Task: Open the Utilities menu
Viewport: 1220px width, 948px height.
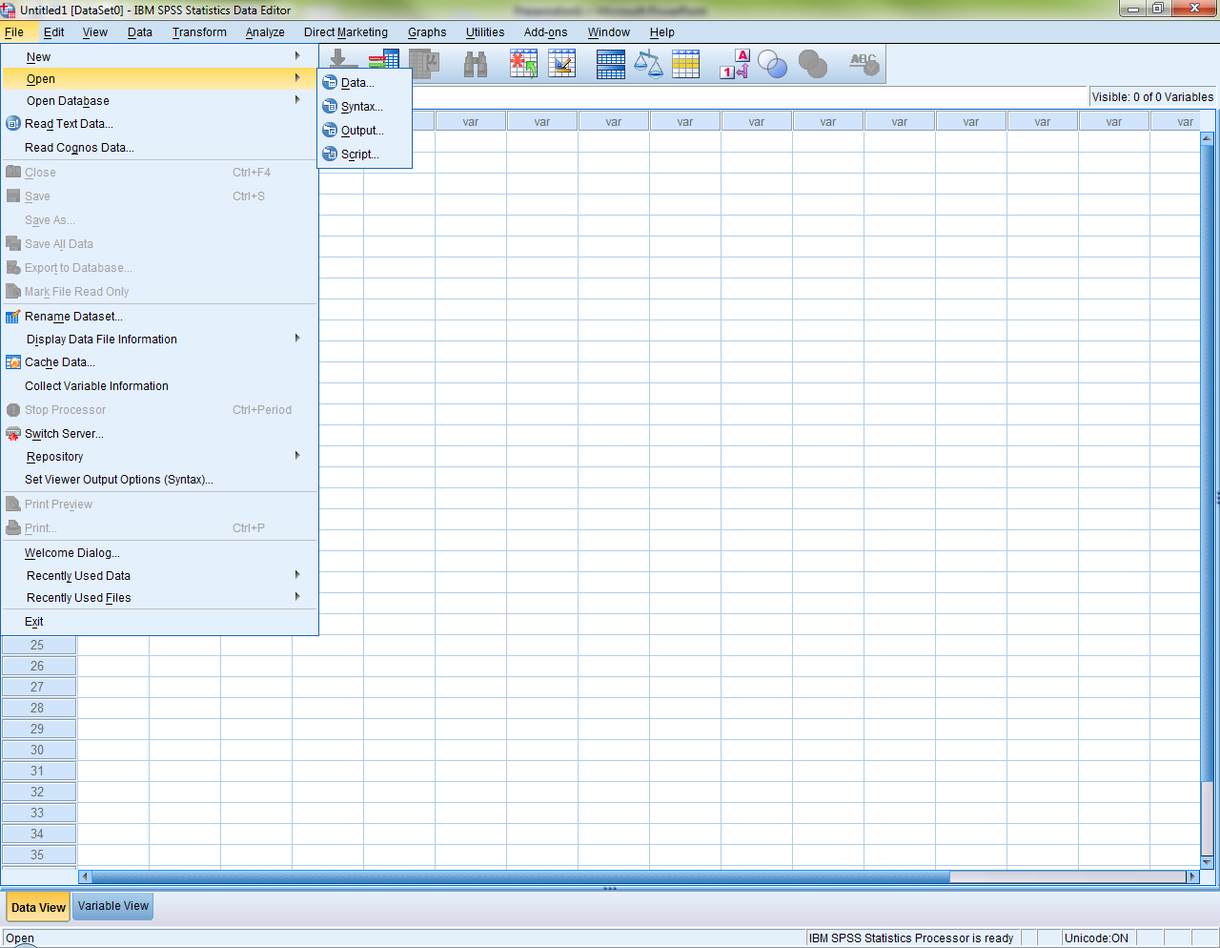Action: 485,32
